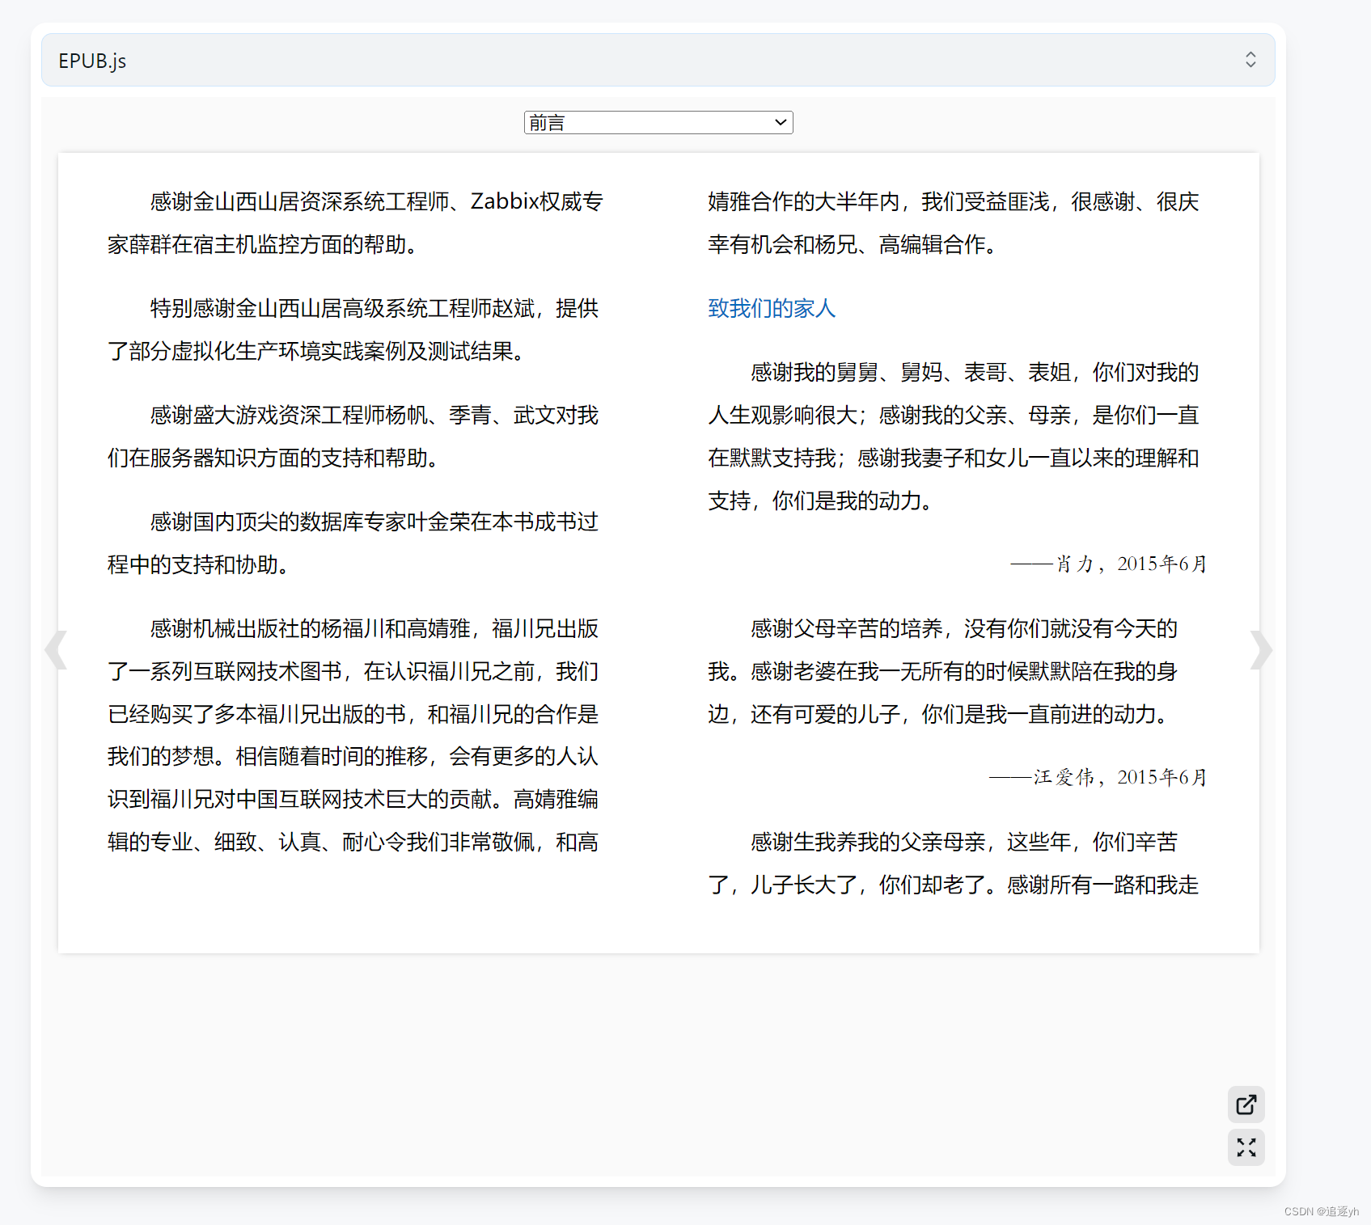This screenshot has height=1225, width=1371.
Task: Click paragraph starting 感谢金山西山居资深系统工程师
Action: pyautogui.click(x=355, y=222)
